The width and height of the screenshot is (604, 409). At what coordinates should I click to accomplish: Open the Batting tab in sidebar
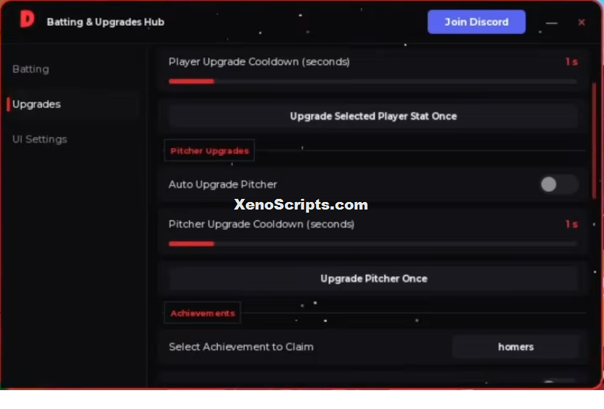pyautogui.click(x=31, y=69)
